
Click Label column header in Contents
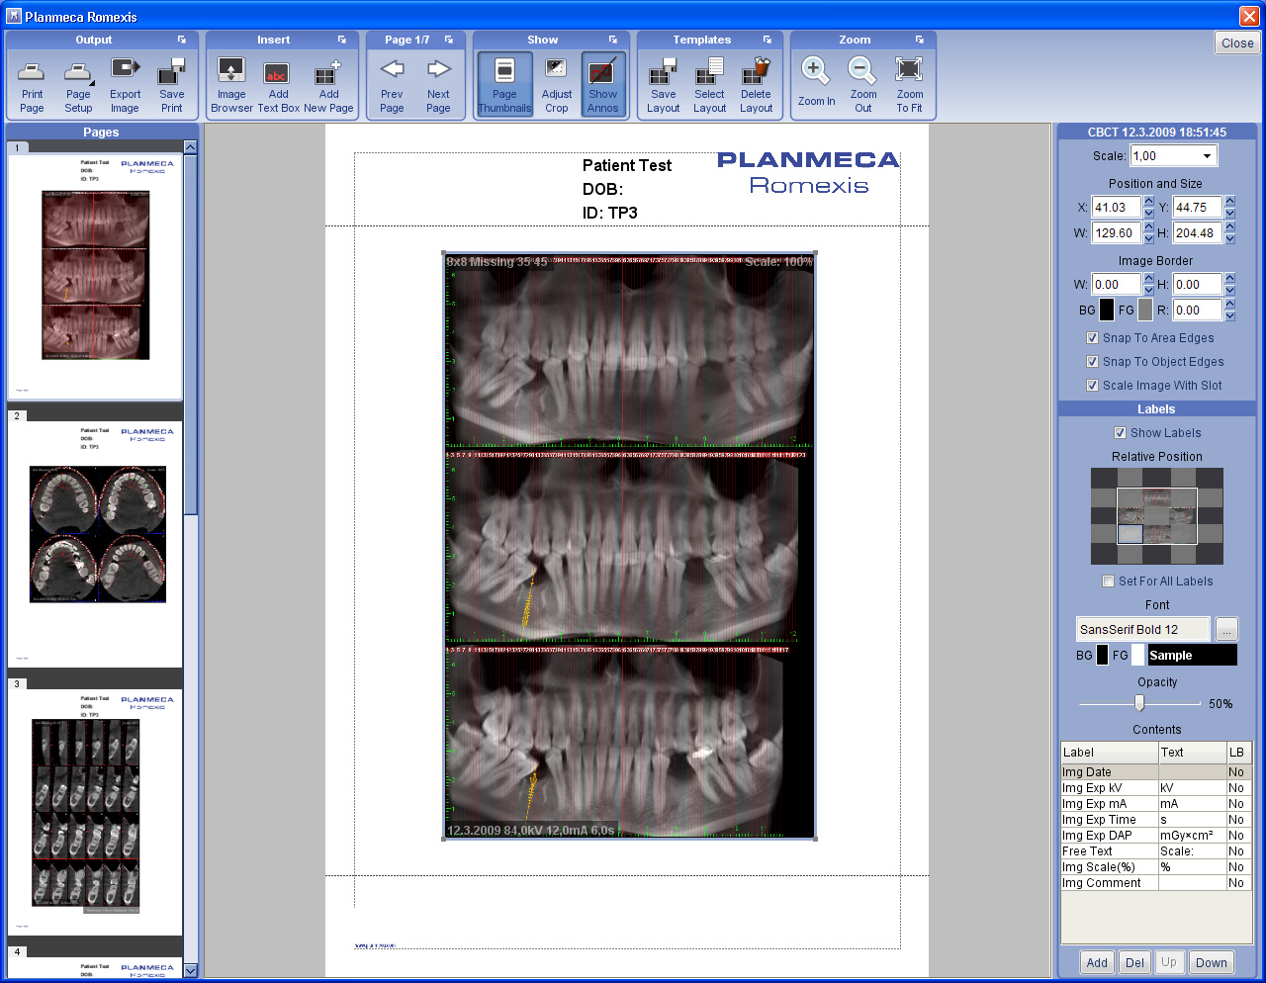pos(1109,753)
